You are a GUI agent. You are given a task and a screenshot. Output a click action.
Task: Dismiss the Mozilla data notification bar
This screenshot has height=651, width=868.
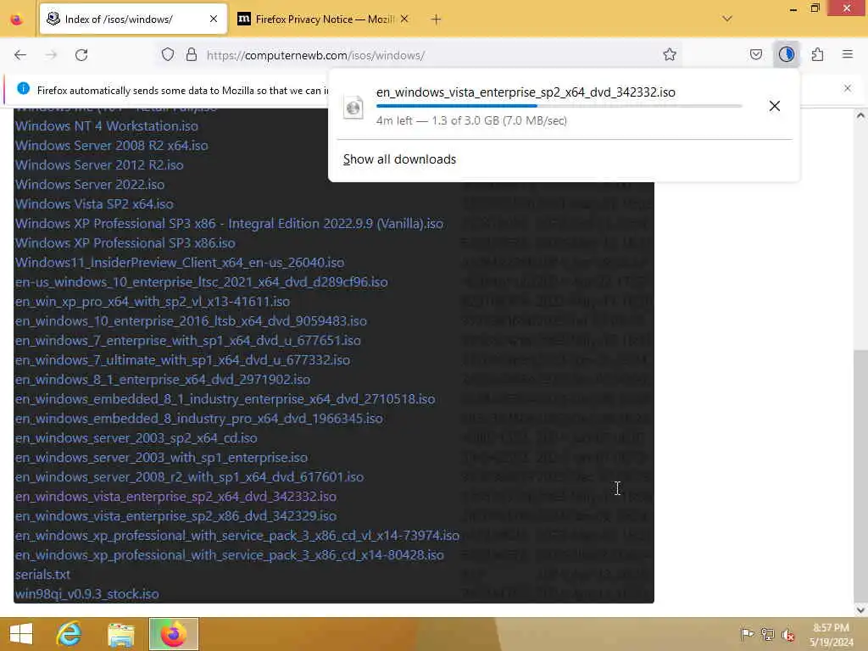[x=848, y=88]
